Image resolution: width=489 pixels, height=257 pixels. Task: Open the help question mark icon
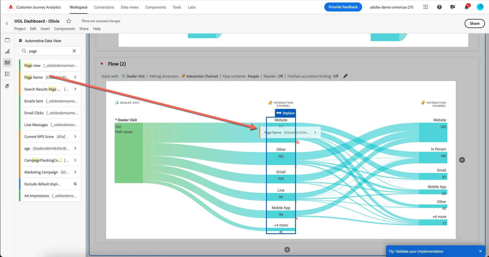(439, 7)
